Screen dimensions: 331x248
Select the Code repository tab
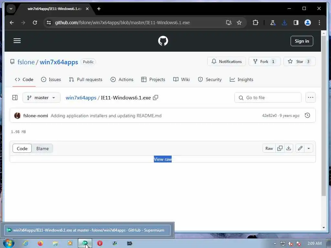24,79
